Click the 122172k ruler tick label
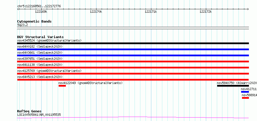The height and width of the screenshot is (121, 257). coord(206,12)
